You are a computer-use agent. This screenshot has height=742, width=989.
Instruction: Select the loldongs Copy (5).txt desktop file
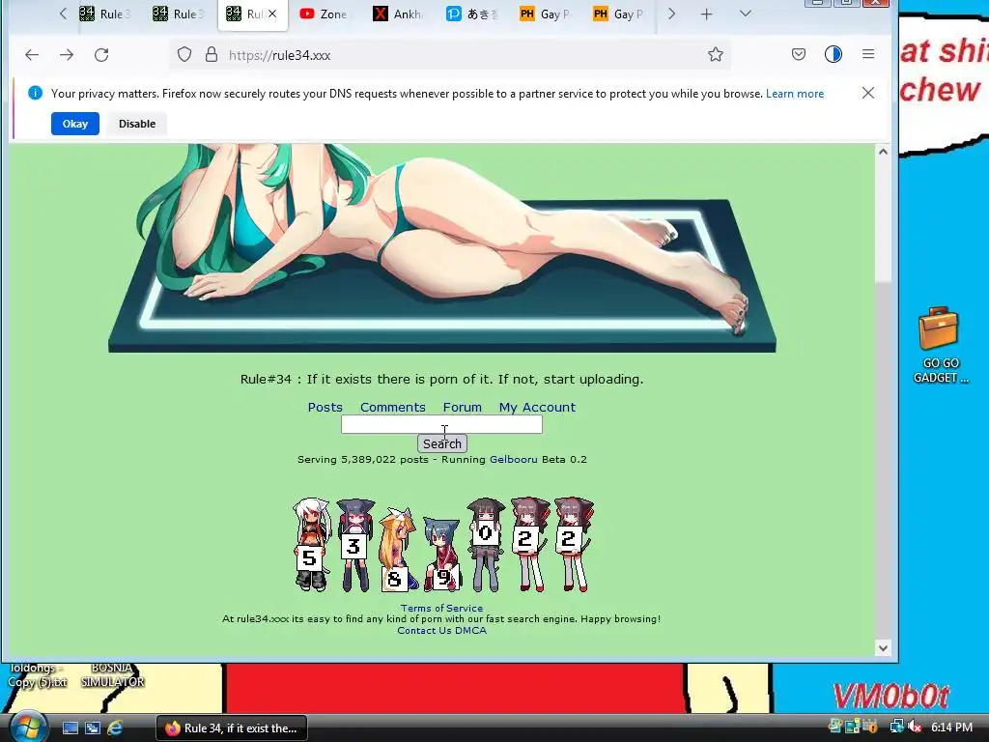click(x=37, y=674)
